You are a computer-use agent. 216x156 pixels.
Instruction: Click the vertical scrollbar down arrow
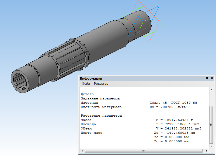(211, 146)
